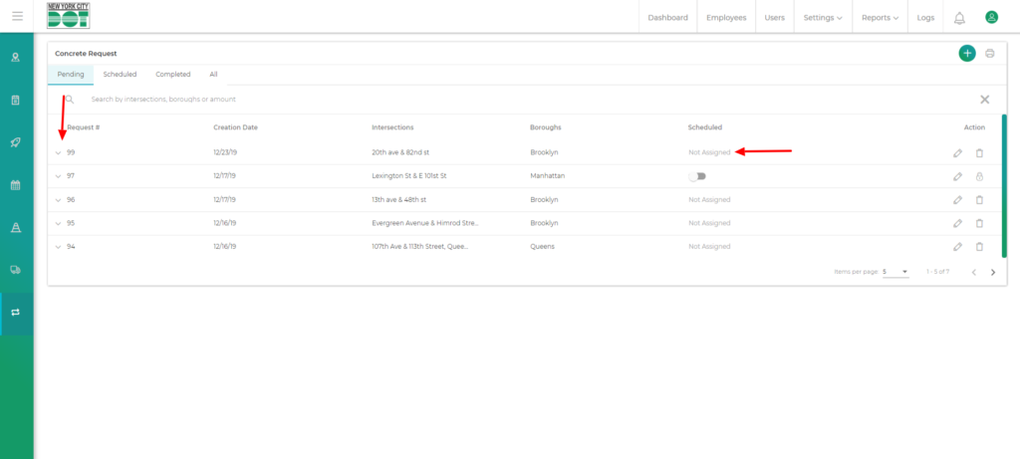Open the items per page dropdown
Viewport: 1020px width, 459px height.
pyautogui.click(x=895, y=271)
